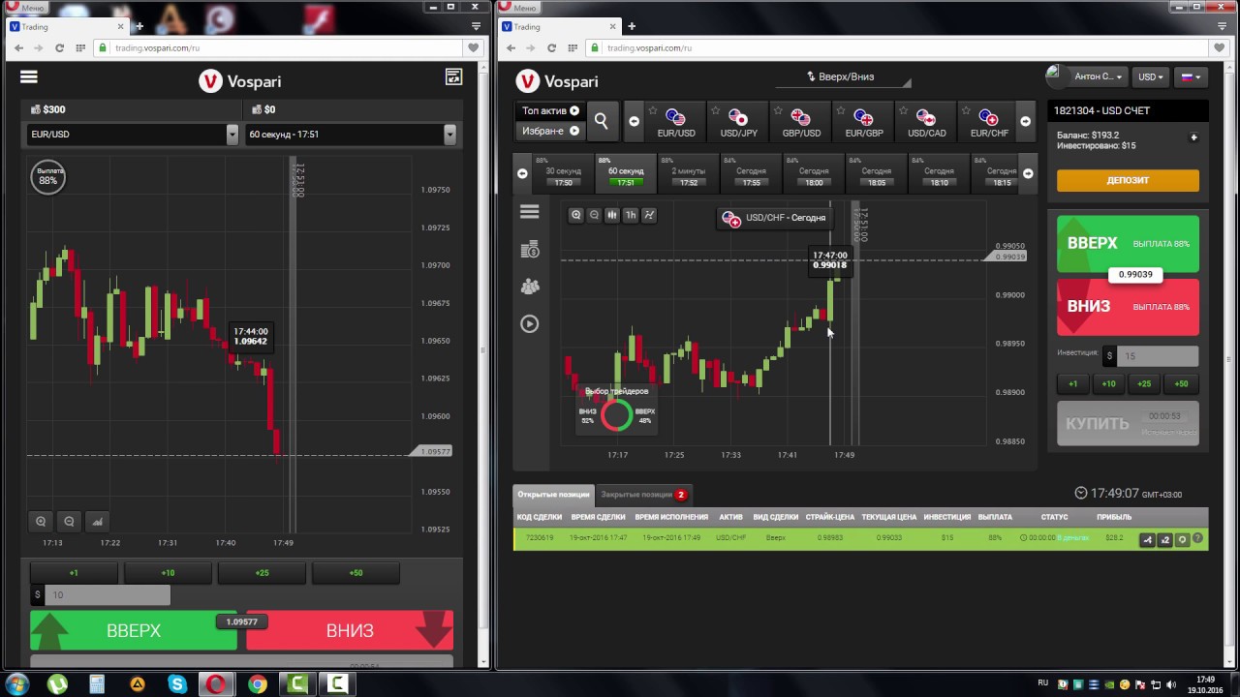
Task: Click the КУПИТЬ buy button
Action: [x=1128, y=424]
